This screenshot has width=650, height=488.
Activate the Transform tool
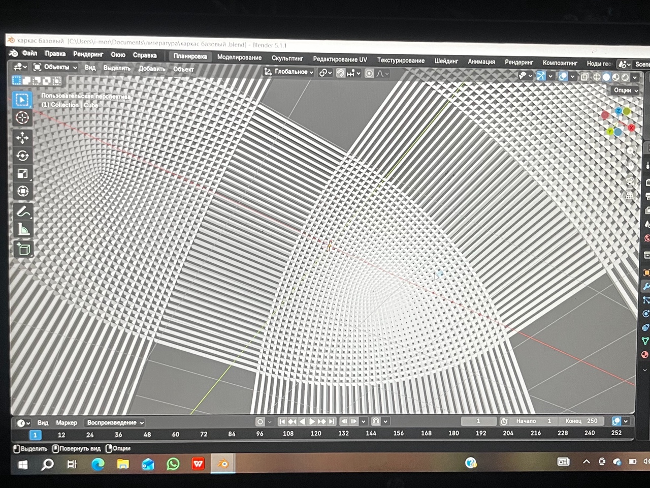(x=22, y=191)
